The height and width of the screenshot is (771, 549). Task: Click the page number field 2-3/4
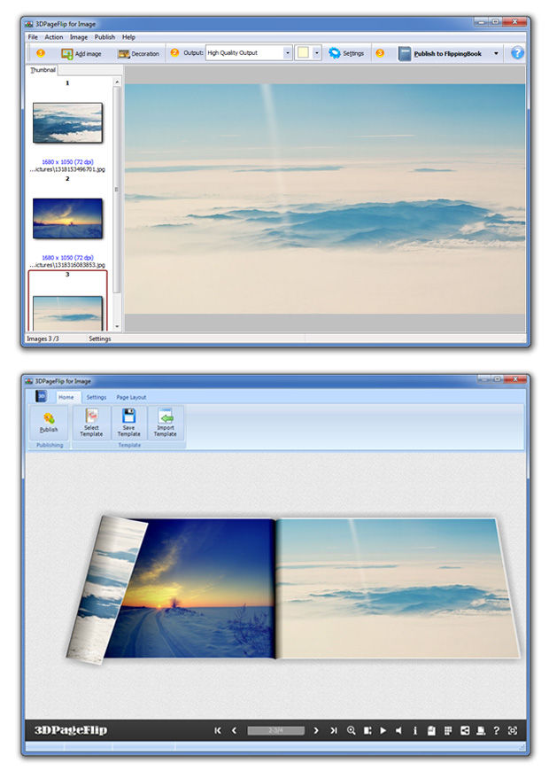(275, 731)
